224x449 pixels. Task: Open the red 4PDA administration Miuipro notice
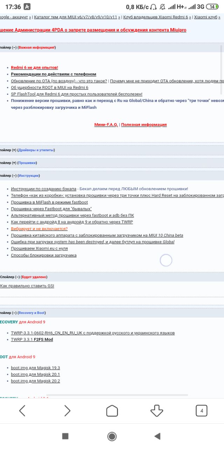click(93, 30)
